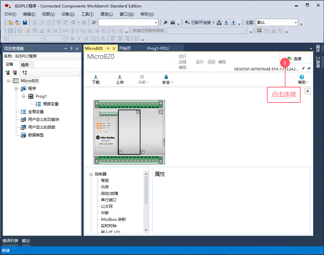Collapse the Prog1 tree node
This screenshot has width=324, height=255.
pos(23,96)
